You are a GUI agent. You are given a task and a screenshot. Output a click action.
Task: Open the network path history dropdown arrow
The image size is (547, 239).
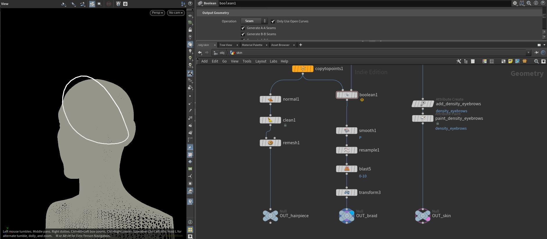pos(528,53)
